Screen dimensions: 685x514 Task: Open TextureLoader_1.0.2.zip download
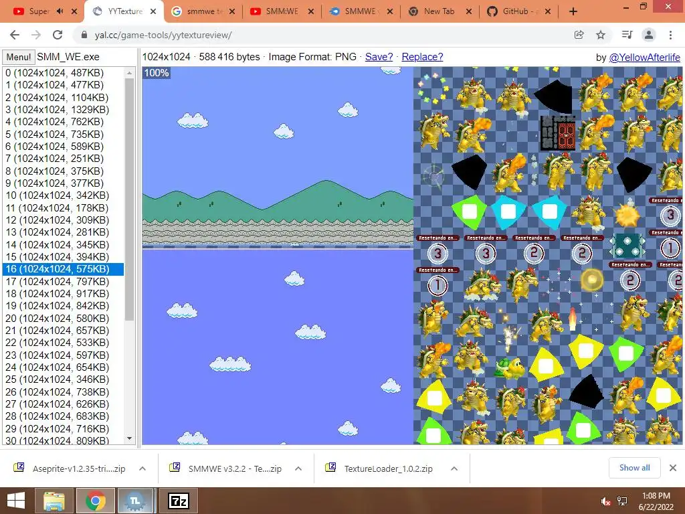pyautogui.click(x=389, y=468)
